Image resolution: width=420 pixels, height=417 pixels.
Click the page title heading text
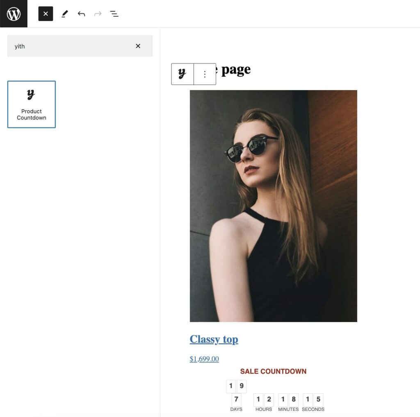(233, 70)
